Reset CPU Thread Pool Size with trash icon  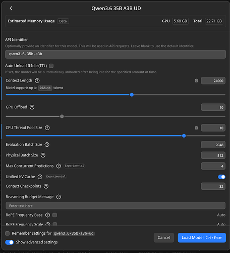coord(196,128)
